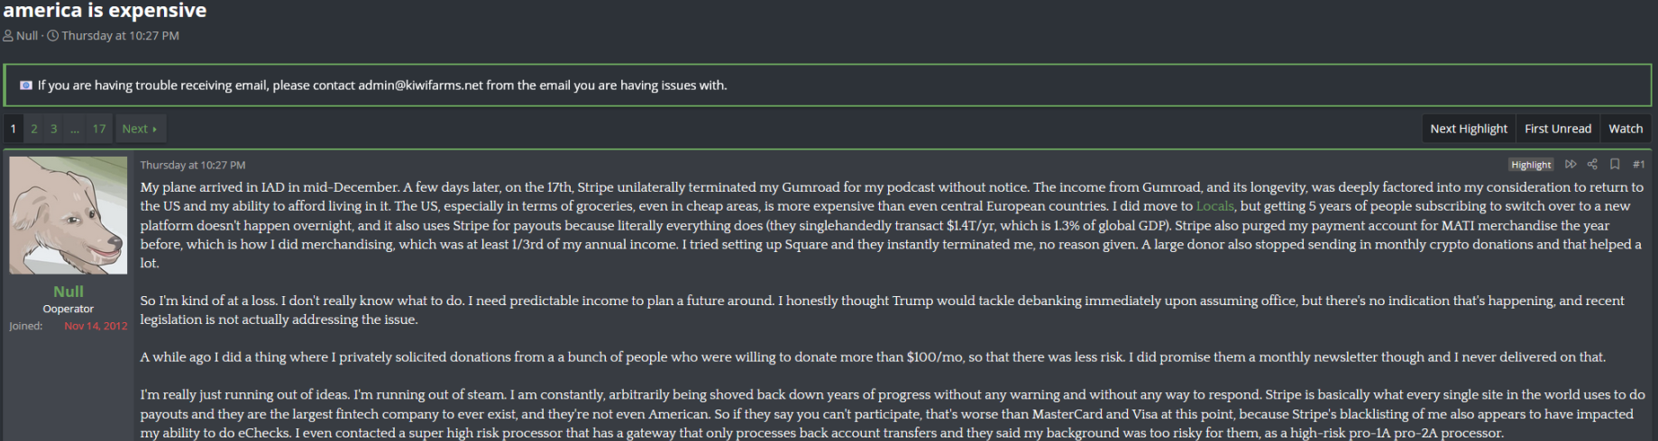Open the Null username link under the avatar
1658x441 pixels.
tap(69, 292)
